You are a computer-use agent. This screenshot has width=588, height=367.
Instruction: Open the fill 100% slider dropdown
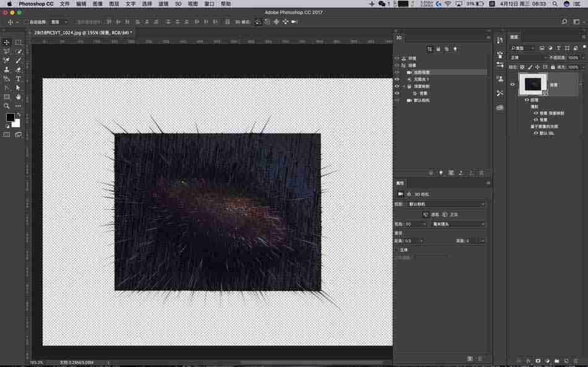tap(583, 67)
